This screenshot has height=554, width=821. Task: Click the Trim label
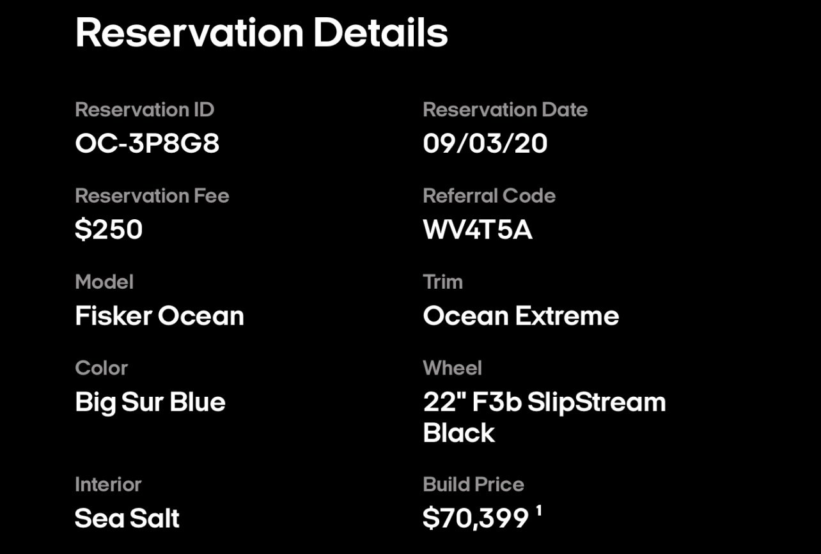tap(442, 282)
